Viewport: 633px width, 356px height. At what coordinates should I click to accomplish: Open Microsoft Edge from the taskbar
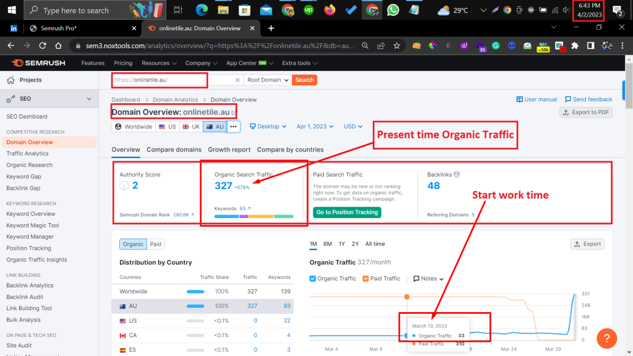[x=202, y=10]
